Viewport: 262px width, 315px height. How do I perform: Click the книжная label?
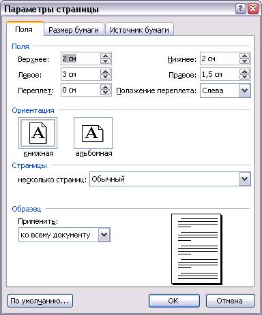(38, 154)
